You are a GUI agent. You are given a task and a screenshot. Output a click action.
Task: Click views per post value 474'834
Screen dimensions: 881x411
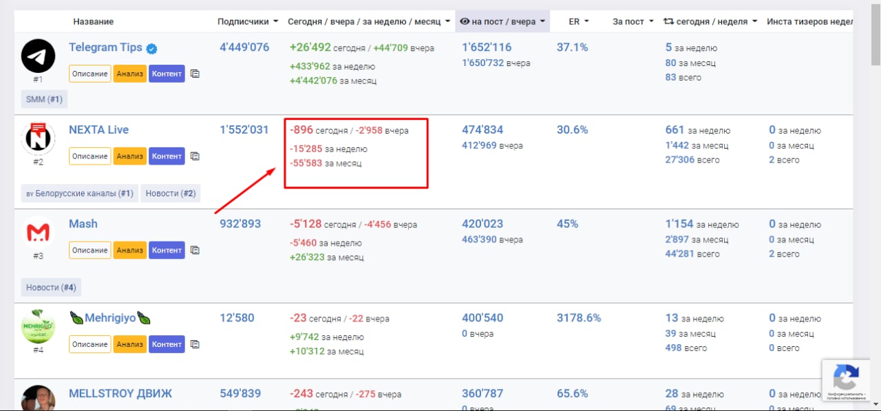(482, 129)
